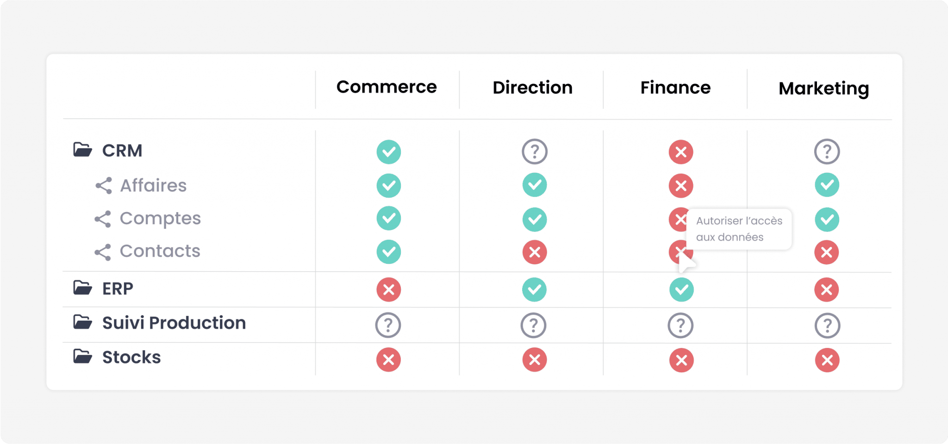Click the question mark for Suivi Production Finance
This screenshot has width=948, height=444.
tap(680, 325)
